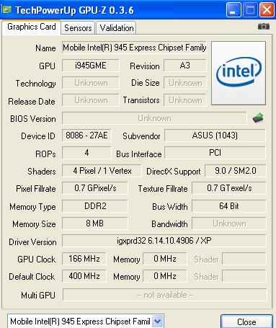Image resolution: width=276 pixels, height=328 pixels.
Task: Click the Texture Fillrate value 0.7 GTexel/s
Action: pyautogui.click(x=229, y=188)
